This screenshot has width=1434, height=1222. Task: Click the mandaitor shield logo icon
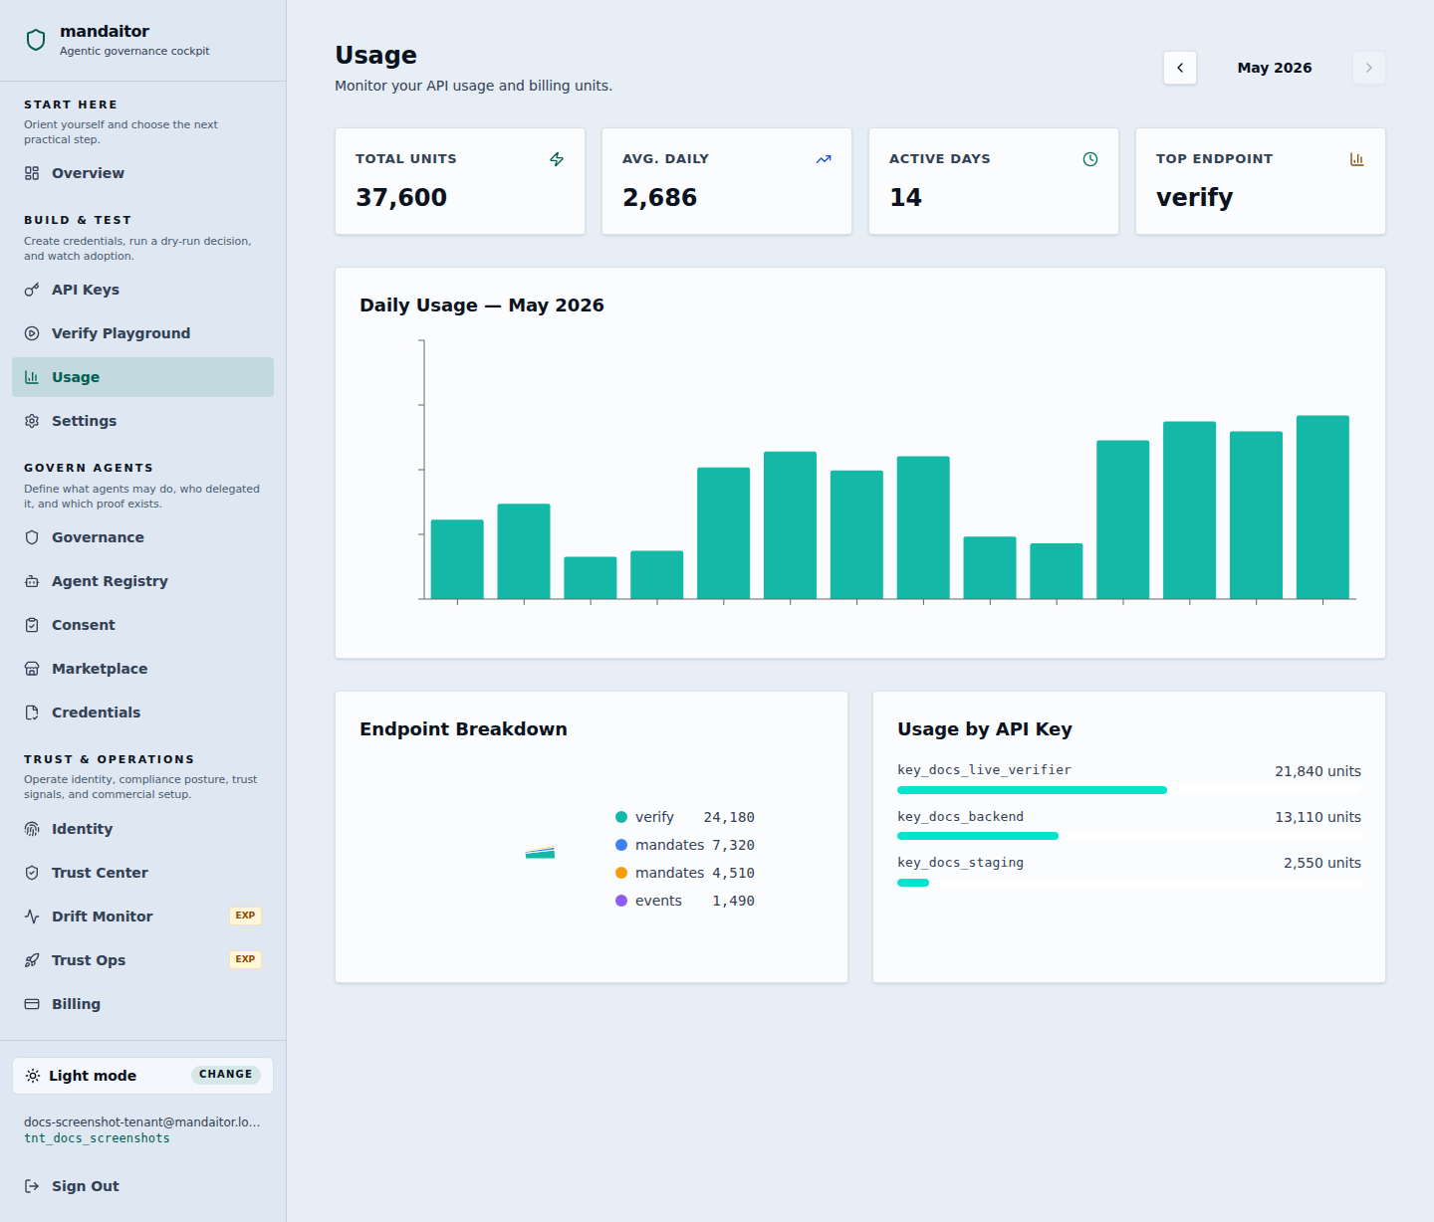click(36, 40)
